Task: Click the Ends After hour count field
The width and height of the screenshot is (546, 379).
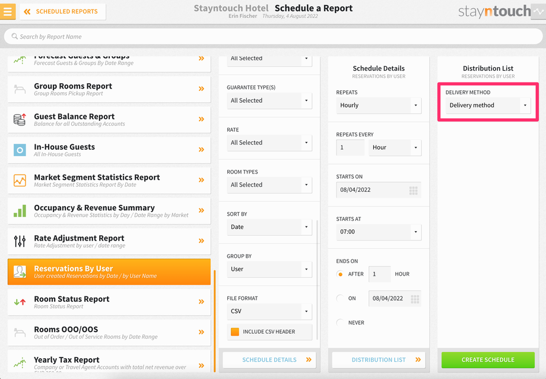Action: coord(380,274)
